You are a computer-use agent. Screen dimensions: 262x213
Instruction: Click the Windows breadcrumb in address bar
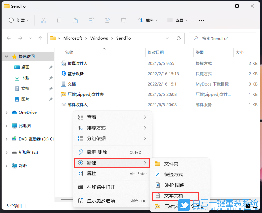(x=99, y=38)
